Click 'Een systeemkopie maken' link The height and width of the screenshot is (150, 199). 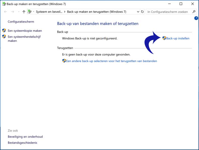point(25,31)
